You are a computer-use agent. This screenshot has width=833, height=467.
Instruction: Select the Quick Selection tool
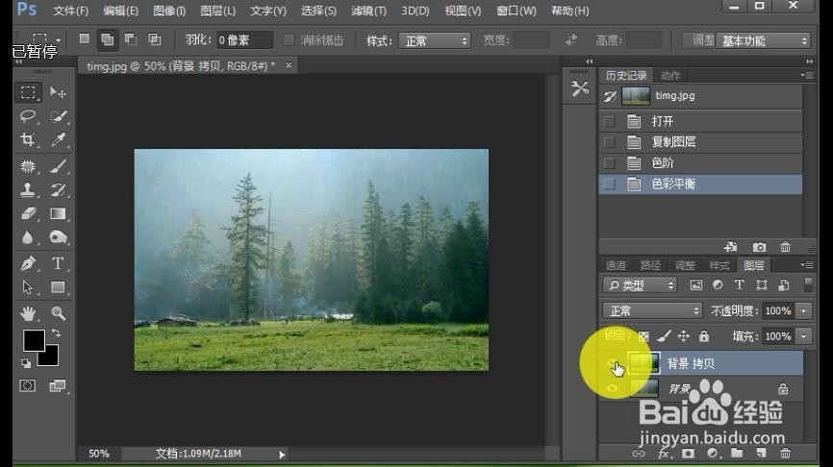click(x=58, y=115)
